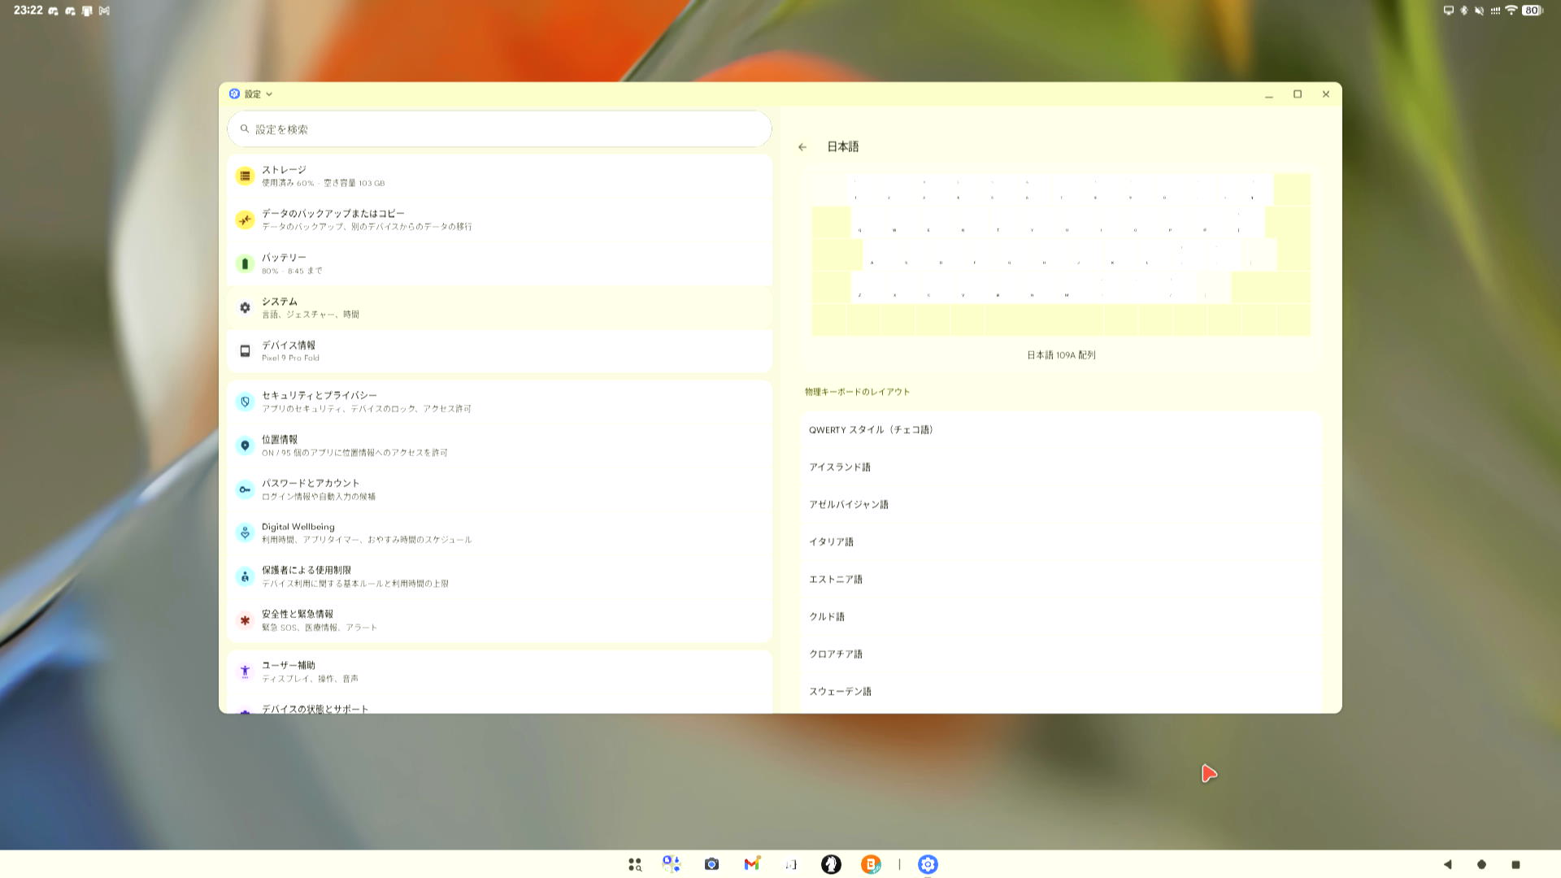Image resolution: width=1561 pixels, height=878 pixels.
Task: Tap the home circle in the navigation bar
Action: pyautogui.click(x=1481, y=864)
